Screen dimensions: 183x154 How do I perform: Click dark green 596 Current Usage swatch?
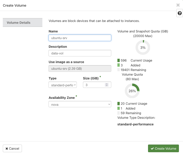(118, 60)
